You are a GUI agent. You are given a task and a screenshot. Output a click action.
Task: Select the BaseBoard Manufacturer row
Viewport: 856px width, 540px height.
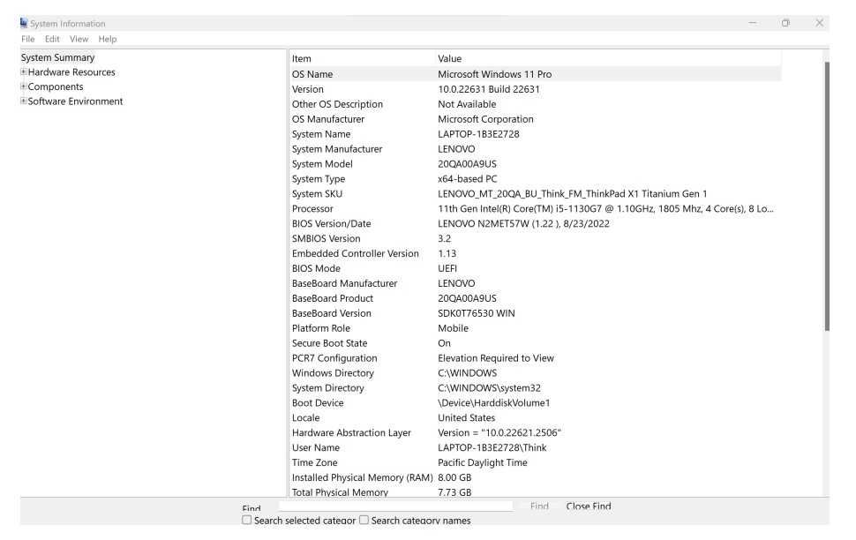[535, 283]
